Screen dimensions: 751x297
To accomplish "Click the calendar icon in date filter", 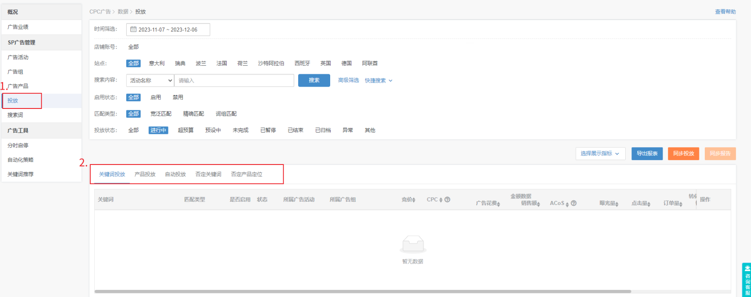I will pos(133,29).
